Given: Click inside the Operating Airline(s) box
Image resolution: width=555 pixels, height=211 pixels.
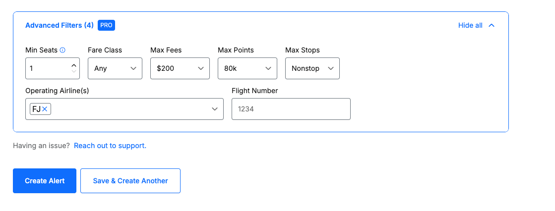Looking at the screenshot, I should tap(129, 109).
